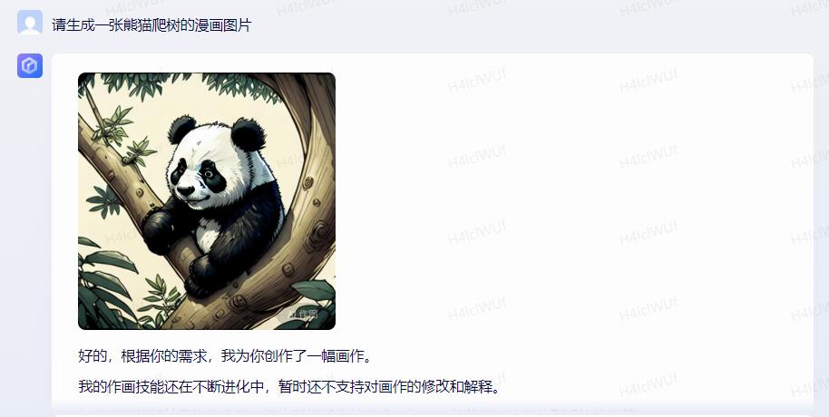Click the AI作图 watermark on the image
This screenshot has height=417, width=829.
tap(302, 314)
